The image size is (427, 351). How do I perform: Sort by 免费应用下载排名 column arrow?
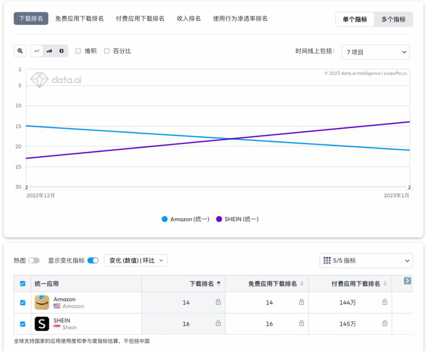point(302,284)
